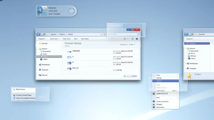
Task: Create a New folder from the toolbar
Action: coord(85,39)
